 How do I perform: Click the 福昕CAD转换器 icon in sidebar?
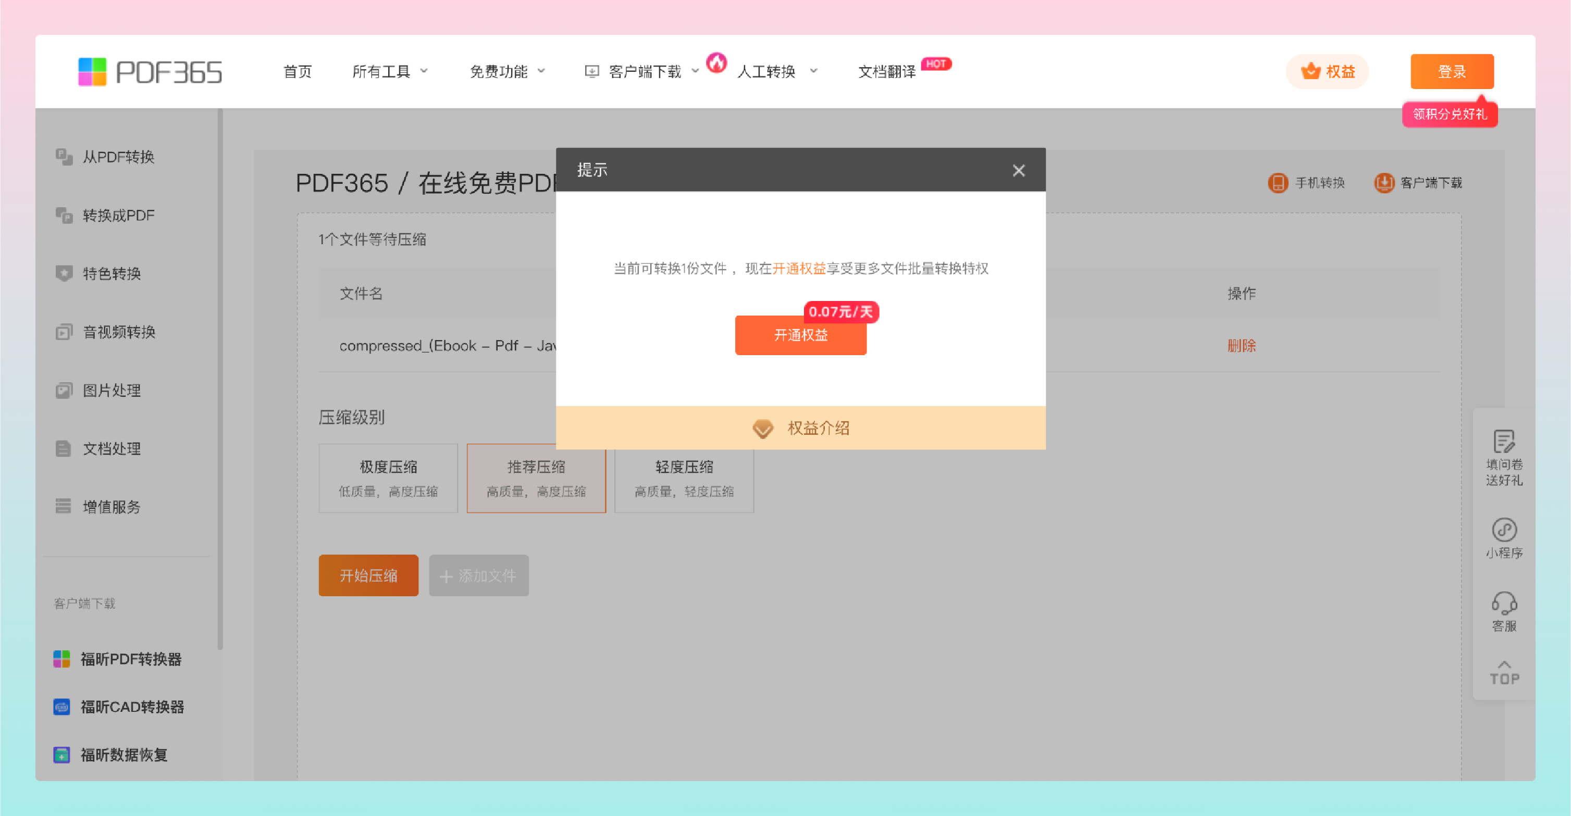point(61,707)
